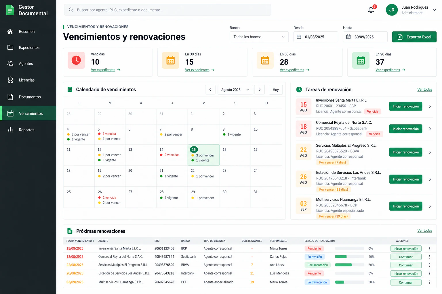Open the task arrow for Estación de Servicios Los Andes
Viewport: 442px width, 294px height.
[430, 179]
